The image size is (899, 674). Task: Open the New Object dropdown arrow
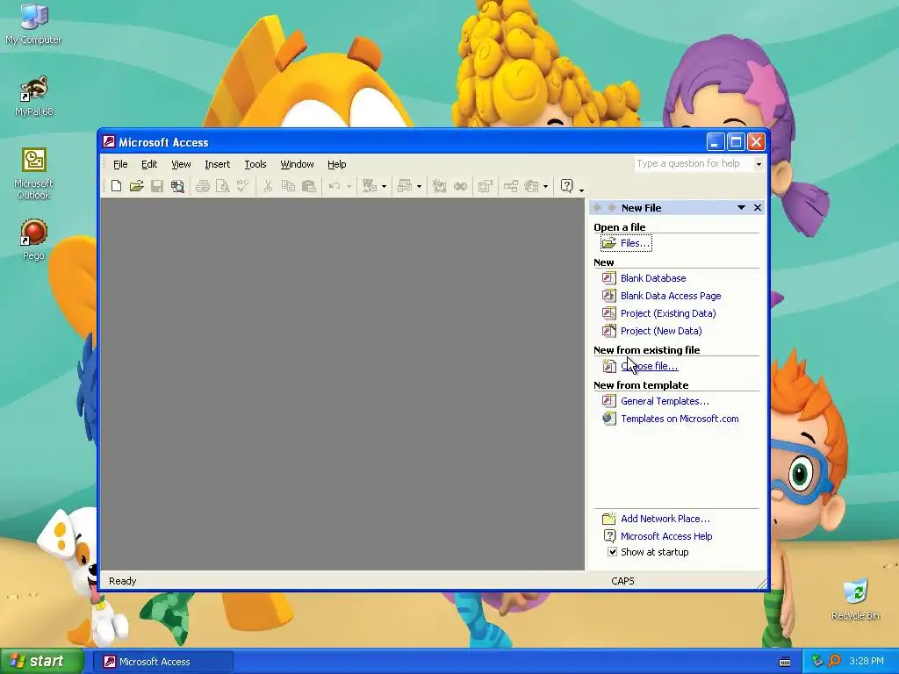point(545,186)
